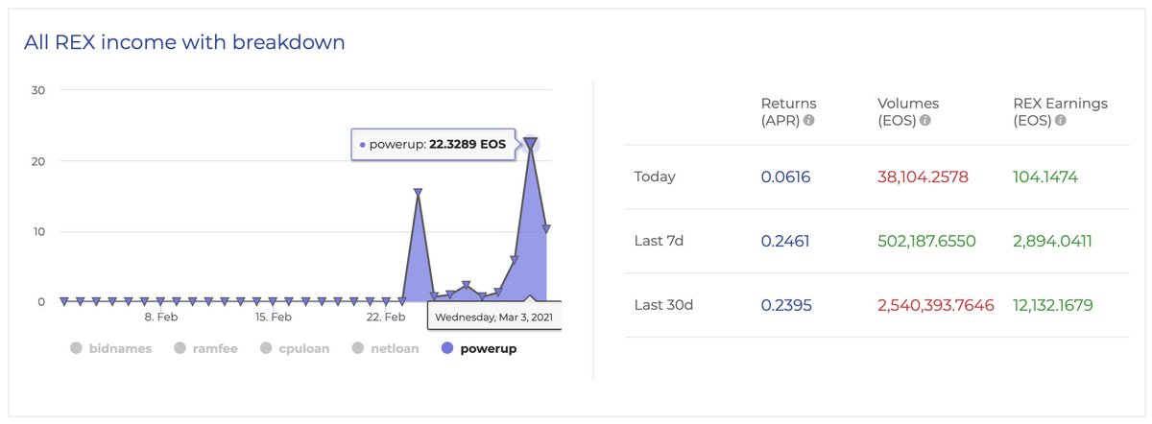The height and width of the screenshot is (424, 1152).
Task: Click the '15. Feb' axis label
Action: pyautogui.click(x=274, y=317)
